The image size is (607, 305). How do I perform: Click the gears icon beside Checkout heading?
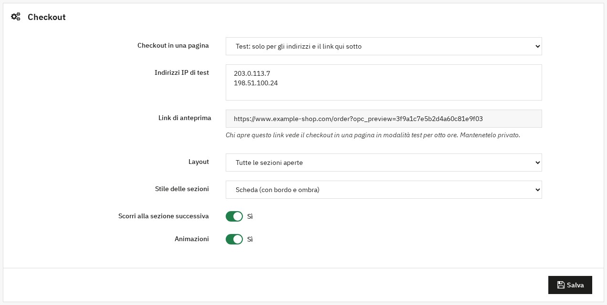click(x=16, y=17)
